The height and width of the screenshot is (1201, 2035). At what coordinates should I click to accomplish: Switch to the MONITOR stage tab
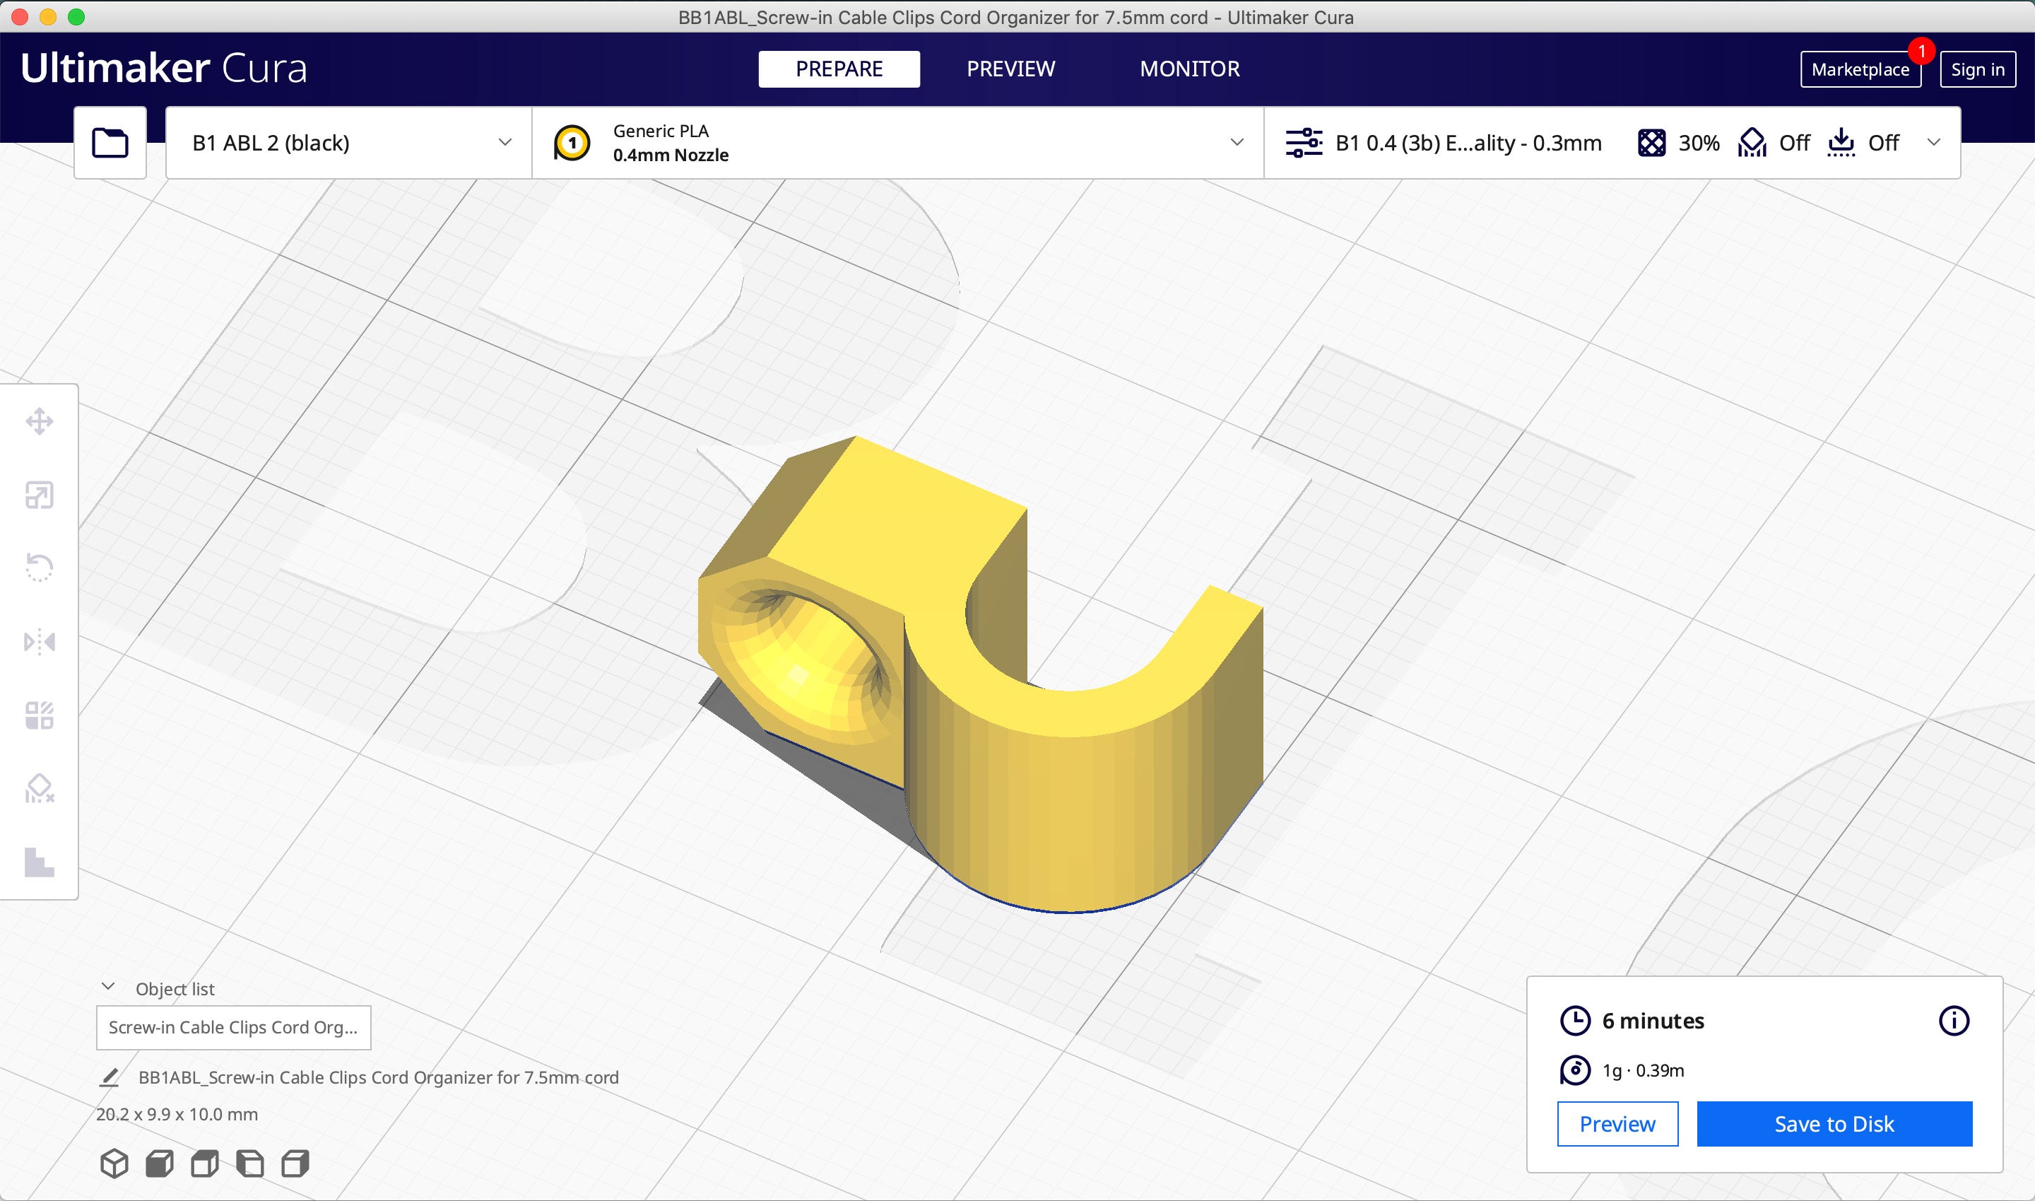coord(1189,69)
